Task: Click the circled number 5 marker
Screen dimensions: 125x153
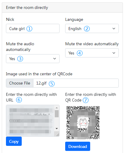Action: [51, 84]
